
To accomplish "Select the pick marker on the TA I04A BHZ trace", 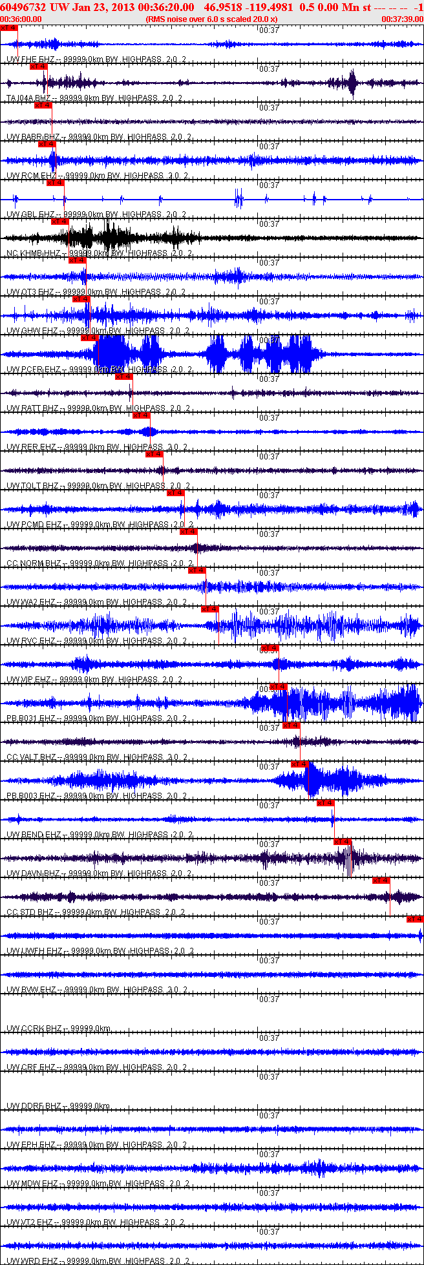I will pyautogui.click(x=39, y=67).
